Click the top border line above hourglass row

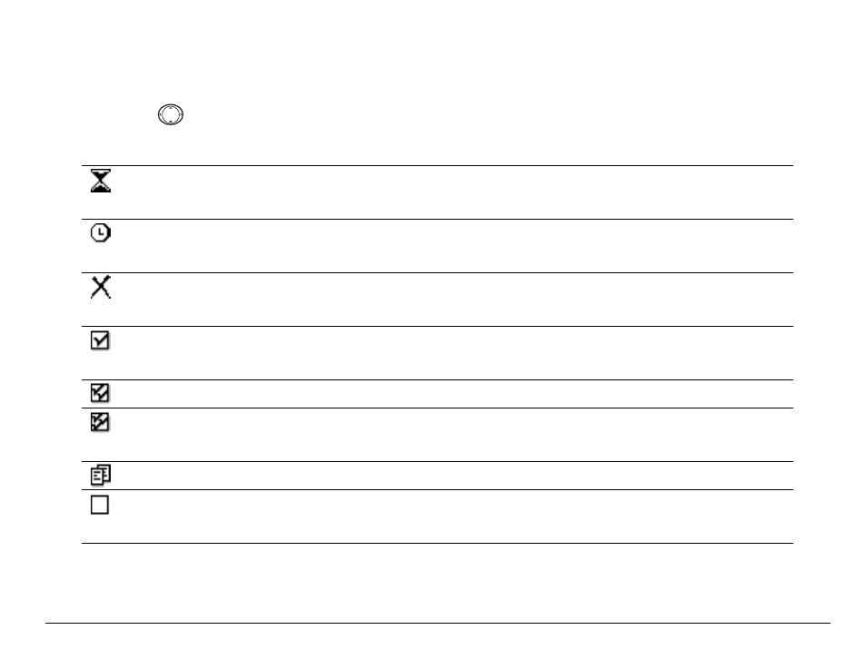tap(438, 165)
